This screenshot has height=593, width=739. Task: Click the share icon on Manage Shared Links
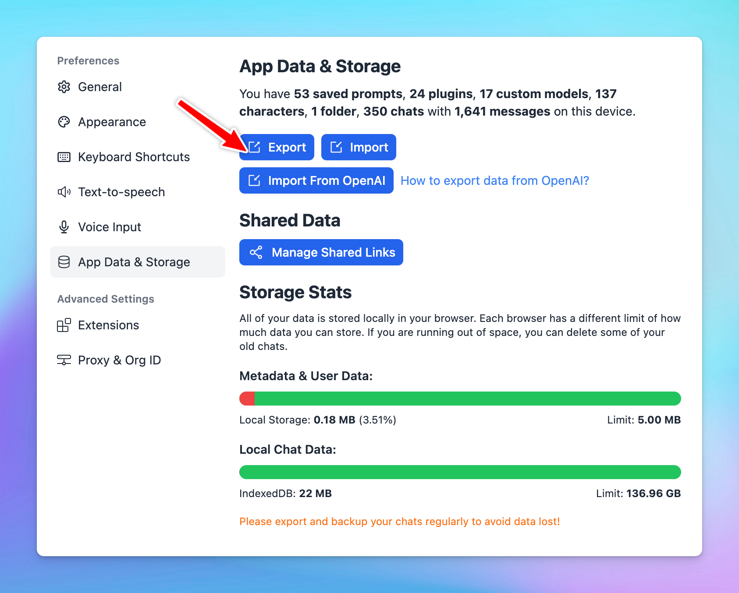(256, 252)
